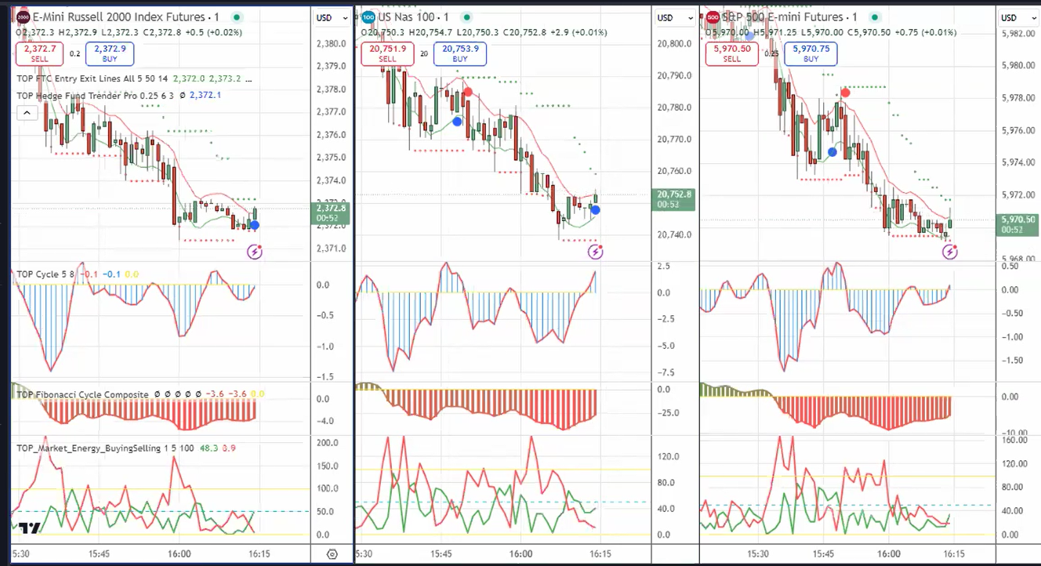
Task: Click SELL 5,970.50 button on S&P 500 chart
Action: [731, 53]
